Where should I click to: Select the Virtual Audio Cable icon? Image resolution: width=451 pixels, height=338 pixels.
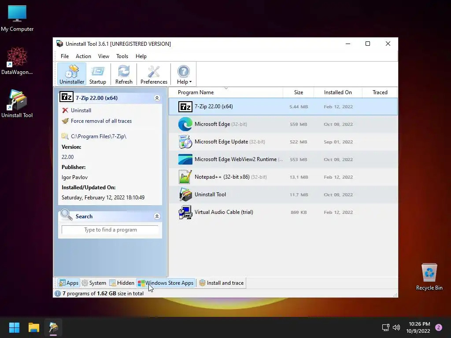[x=185, y=212]
